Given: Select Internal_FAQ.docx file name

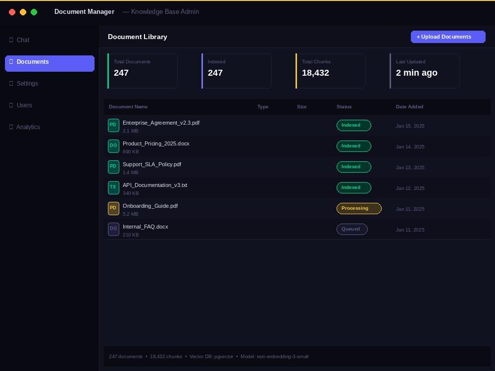Looking at the screenshot, I should (x=145, y=227).
